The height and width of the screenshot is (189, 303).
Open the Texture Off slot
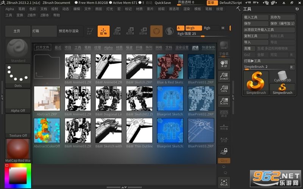click(x=18, y=126)
